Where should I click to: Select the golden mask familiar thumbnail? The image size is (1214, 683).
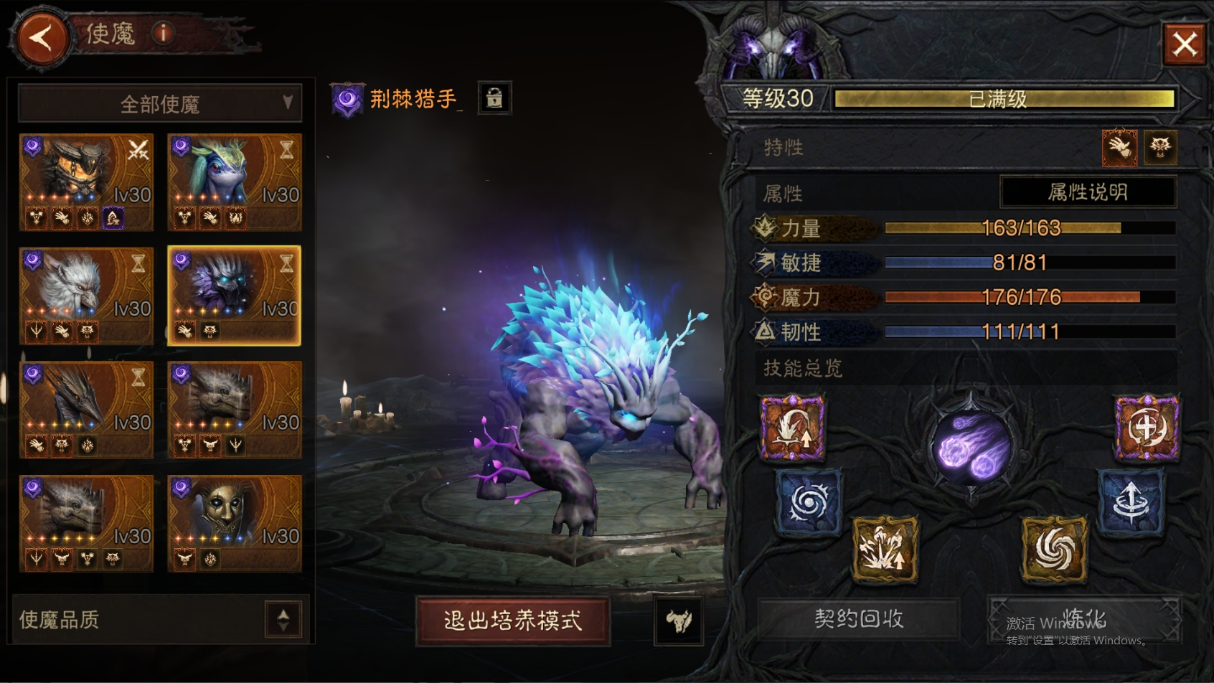pos(235,524)
